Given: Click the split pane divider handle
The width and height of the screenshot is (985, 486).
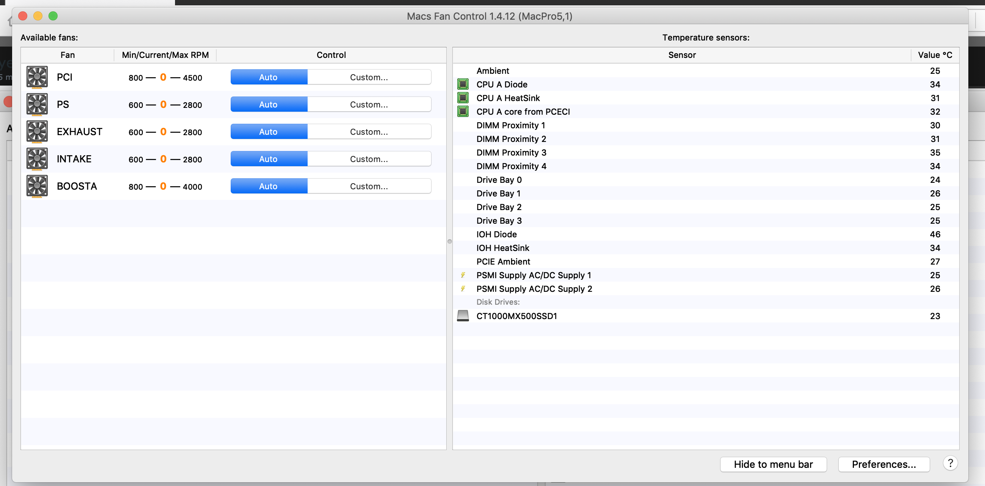Looking at the screenshot, I should point(450,241).
